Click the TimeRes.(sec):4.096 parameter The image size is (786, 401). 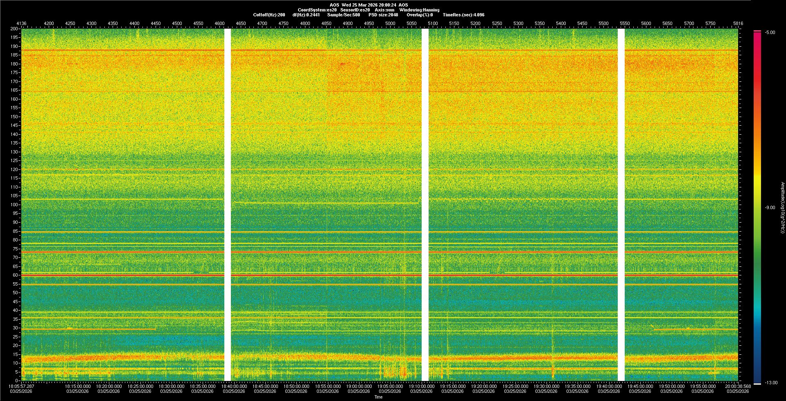pos(463,15)
